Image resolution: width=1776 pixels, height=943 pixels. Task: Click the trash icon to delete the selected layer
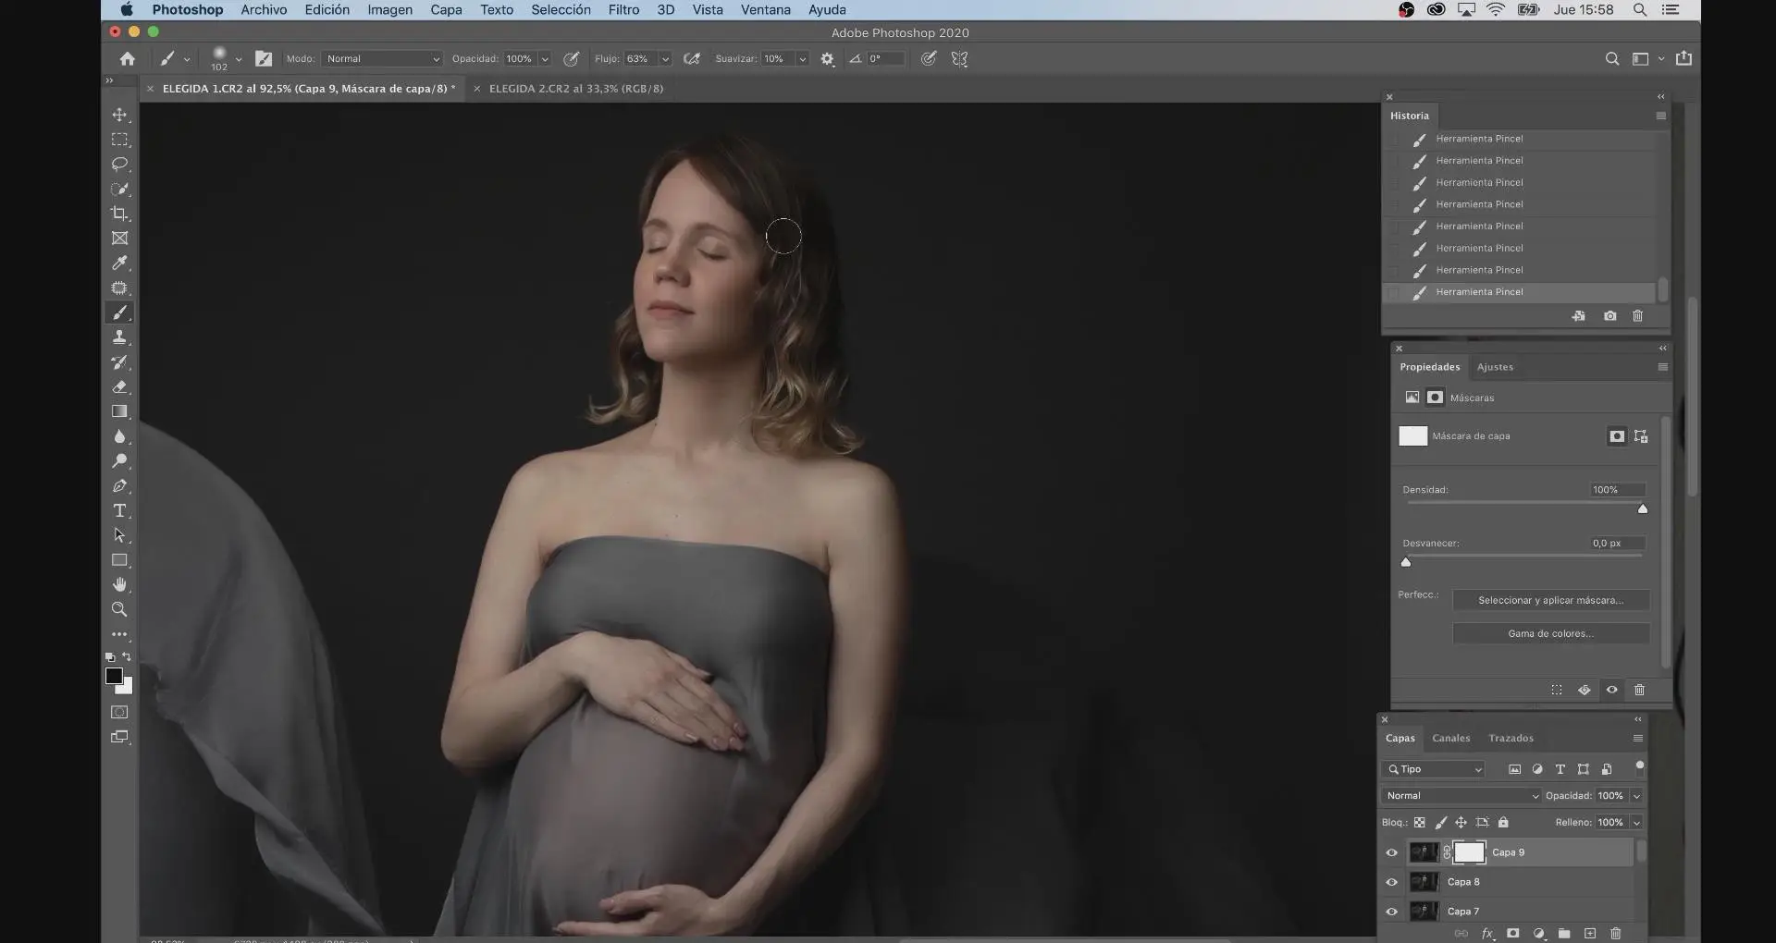click(1616, 934)
